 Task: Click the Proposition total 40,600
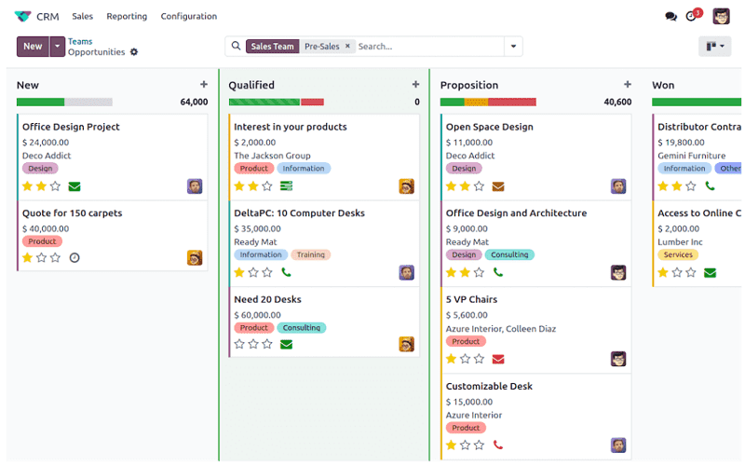(617, 102)
